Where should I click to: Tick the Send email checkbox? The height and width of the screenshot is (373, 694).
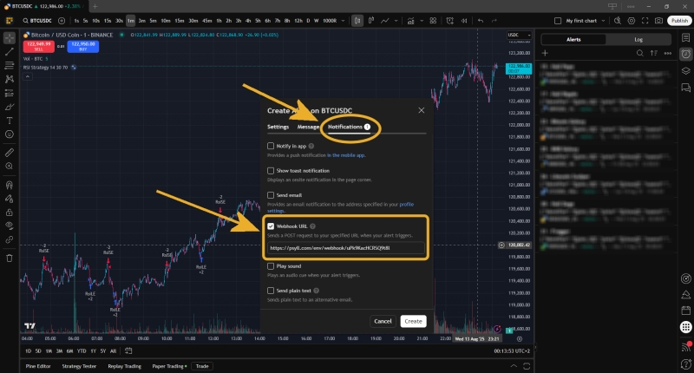coord(271,195)
